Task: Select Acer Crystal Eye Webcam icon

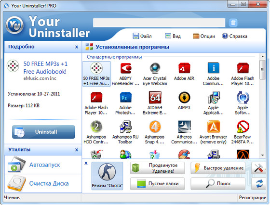Action: (155, 74)
